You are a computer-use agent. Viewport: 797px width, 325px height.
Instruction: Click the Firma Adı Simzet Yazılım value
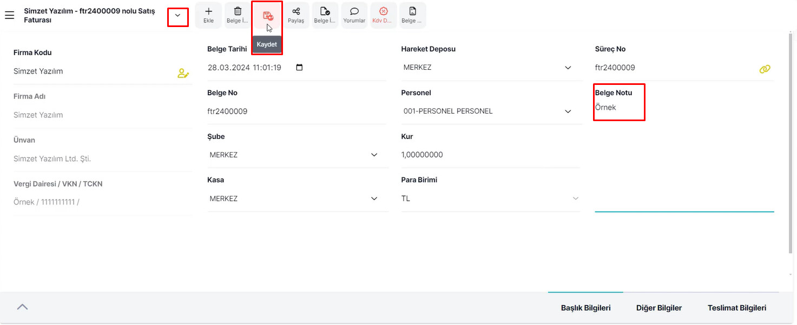[38, 115]
